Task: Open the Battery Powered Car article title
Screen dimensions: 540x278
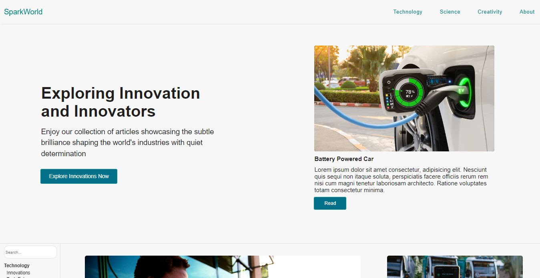Action: point(344,159)
